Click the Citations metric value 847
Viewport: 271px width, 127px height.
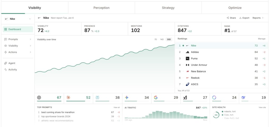[182, 30]
